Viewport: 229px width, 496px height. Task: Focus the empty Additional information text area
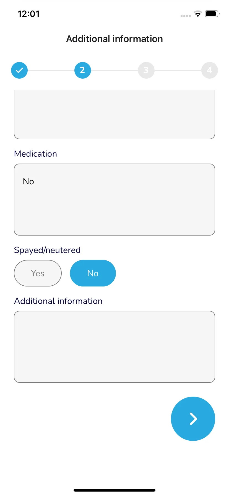pos(114,347)
